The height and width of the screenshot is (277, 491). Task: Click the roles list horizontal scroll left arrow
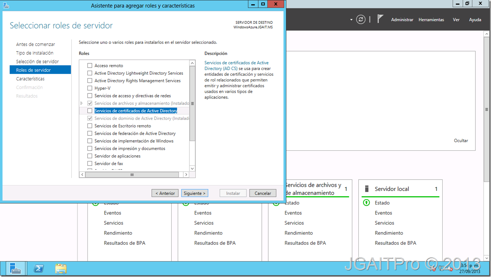tap(82, 175)
